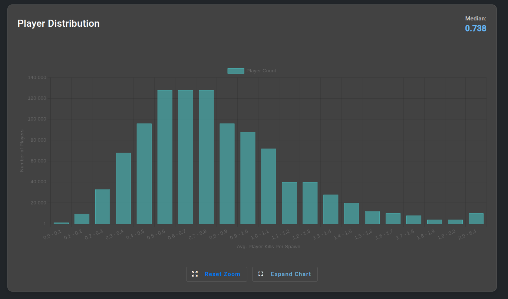Click the 0.7 - 0.8 x-axis label
This screenshot has height=299, width=508.
point(198,234)
